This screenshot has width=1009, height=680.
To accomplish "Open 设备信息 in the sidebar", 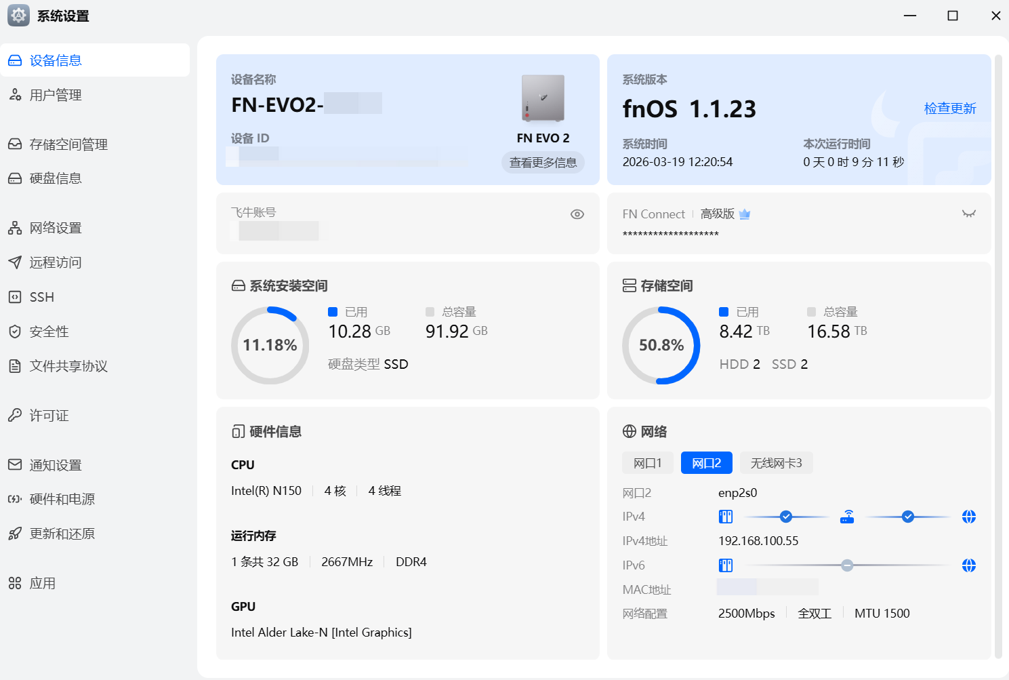I will click(95, 60).
